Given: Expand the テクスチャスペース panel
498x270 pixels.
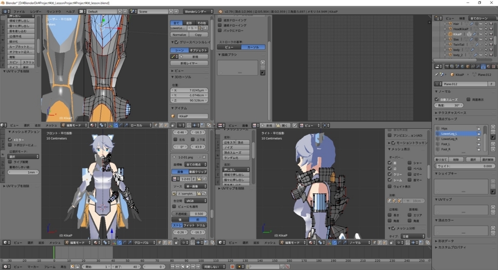Looking at the screenshot, I should [x=451, y=113].
